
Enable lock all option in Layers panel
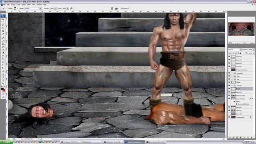tap(240, 53)
